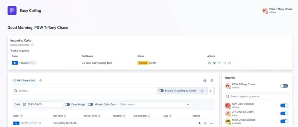Click calendar icon in Date field

[x=24, y=104]
